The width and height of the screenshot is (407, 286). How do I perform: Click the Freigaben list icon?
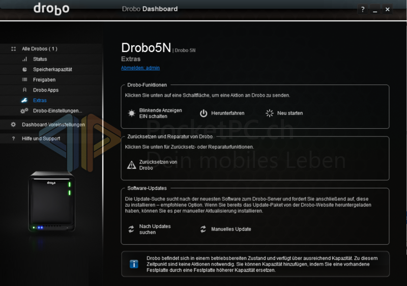[24, 80]
